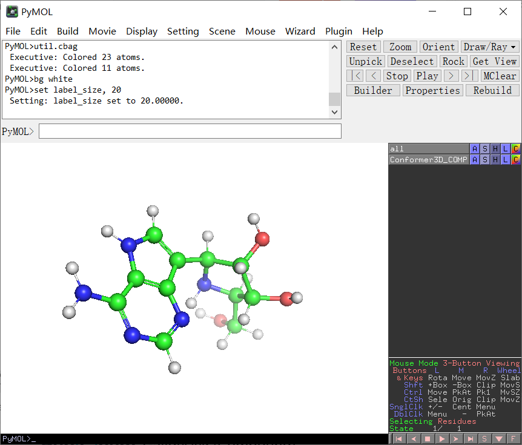Click the Play button

point(428,76)
